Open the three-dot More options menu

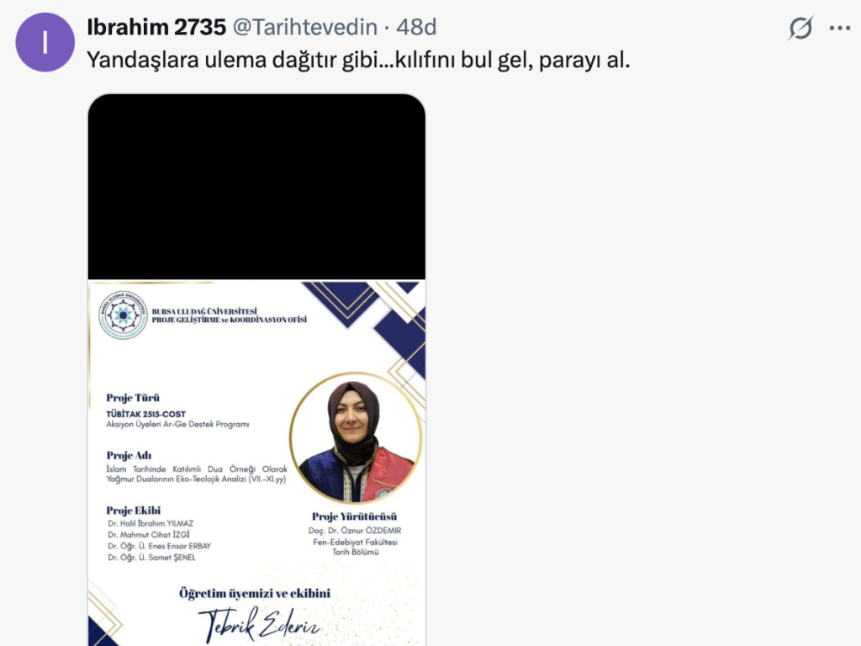(840, 28)
